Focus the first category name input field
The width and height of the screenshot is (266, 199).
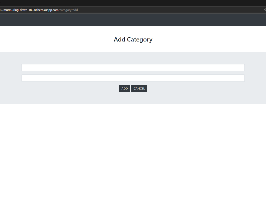[x=133, y=68]
